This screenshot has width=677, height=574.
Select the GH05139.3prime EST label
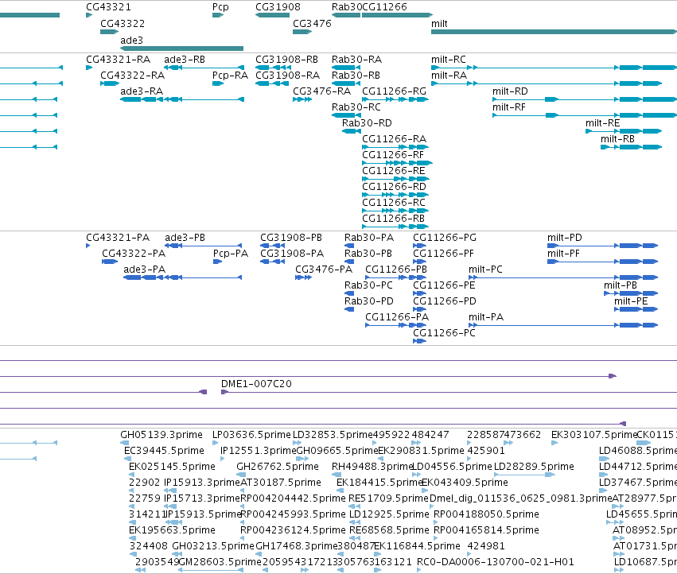161,435
